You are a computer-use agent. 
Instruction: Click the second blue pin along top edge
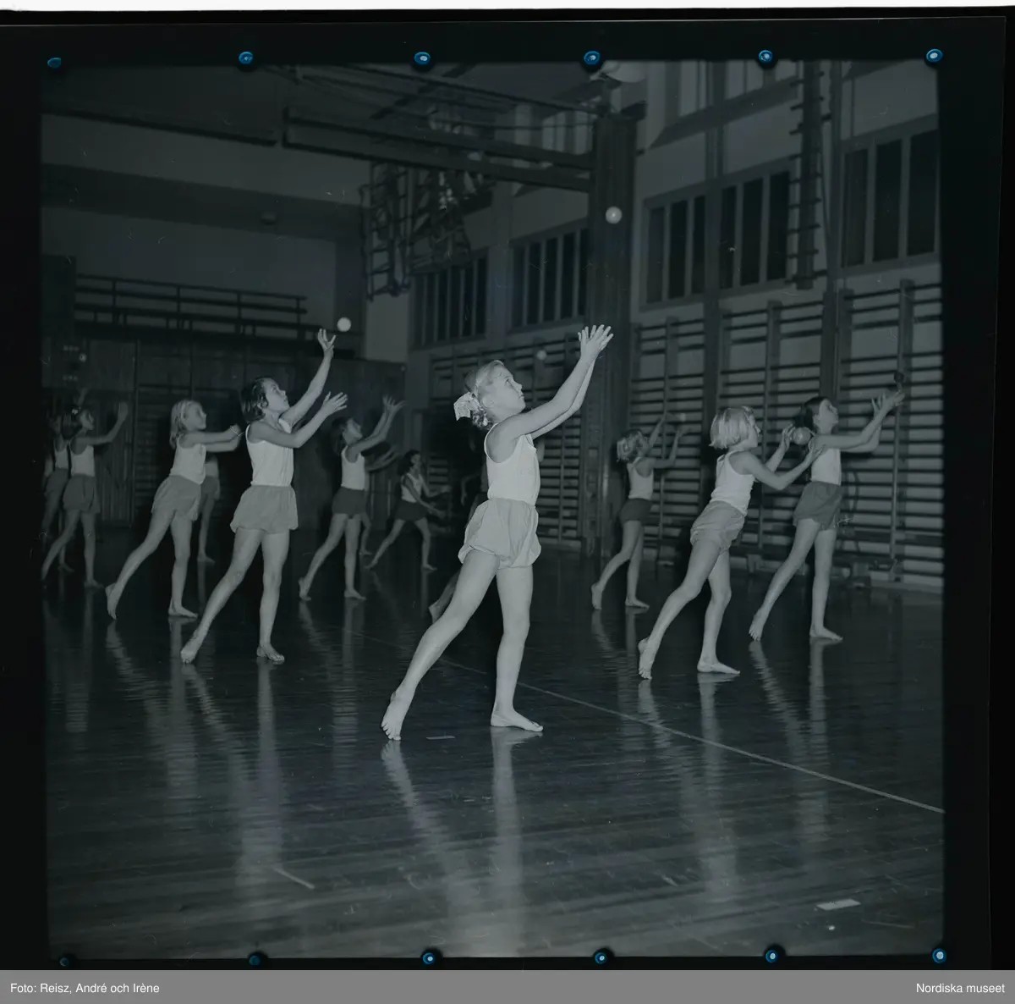click(246, 58)
